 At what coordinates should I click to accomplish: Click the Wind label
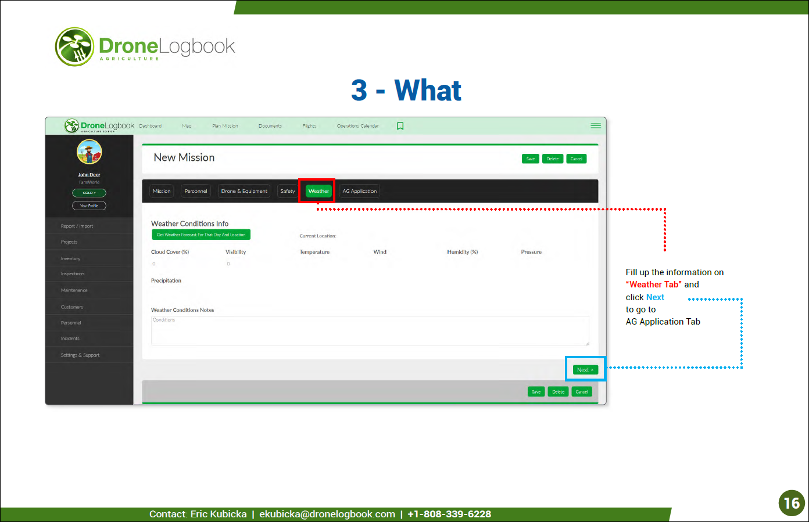coord(380,252)
